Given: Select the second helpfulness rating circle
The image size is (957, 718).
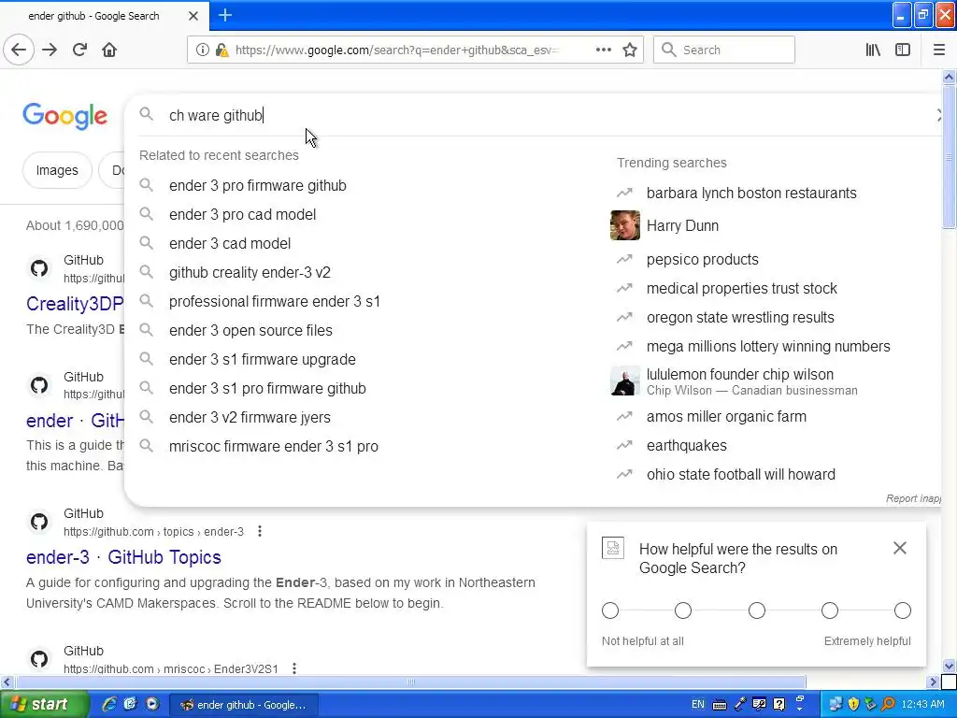Looking at the screenshot, I should pos(683,610).
